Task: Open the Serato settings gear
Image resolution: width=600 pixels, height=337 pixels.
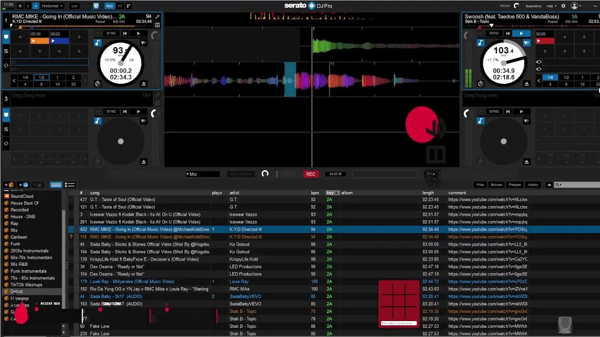Action: pyautogui.click(x=563, y=6)
